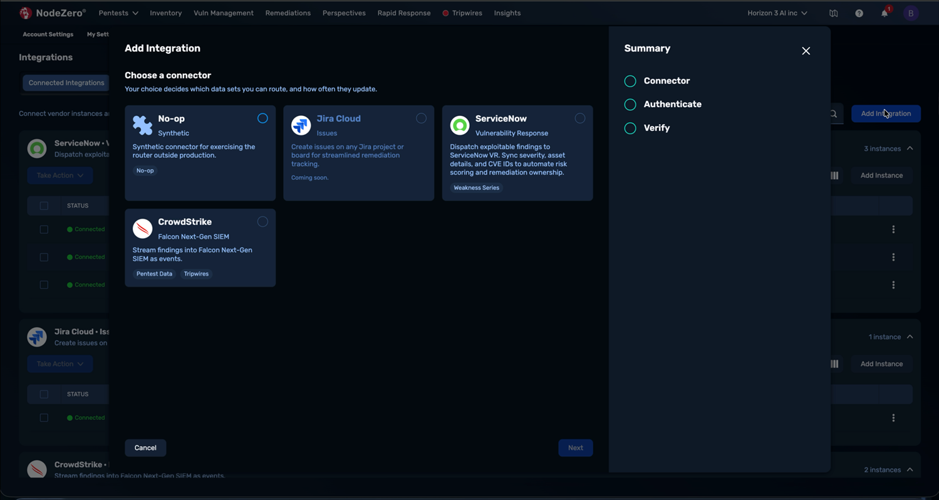Screen dimensions: 939x500
Task: Click columns icon in Jira Cloud section
Action: [x=834, y=364]
